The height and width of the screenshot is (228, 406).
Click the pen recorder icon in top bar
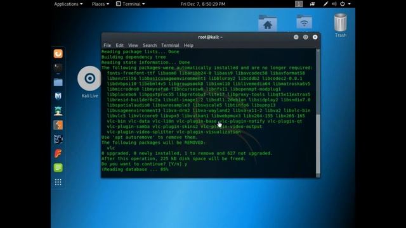point(325,4)
